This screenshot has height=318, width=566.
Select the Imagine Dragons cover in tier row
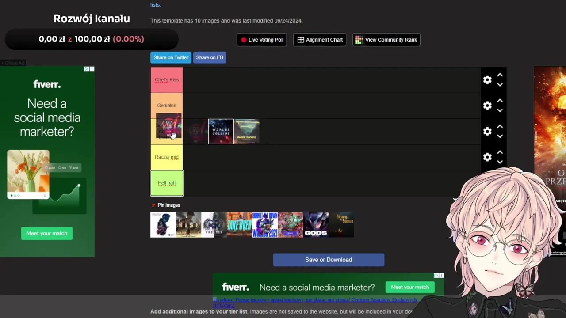247,132
